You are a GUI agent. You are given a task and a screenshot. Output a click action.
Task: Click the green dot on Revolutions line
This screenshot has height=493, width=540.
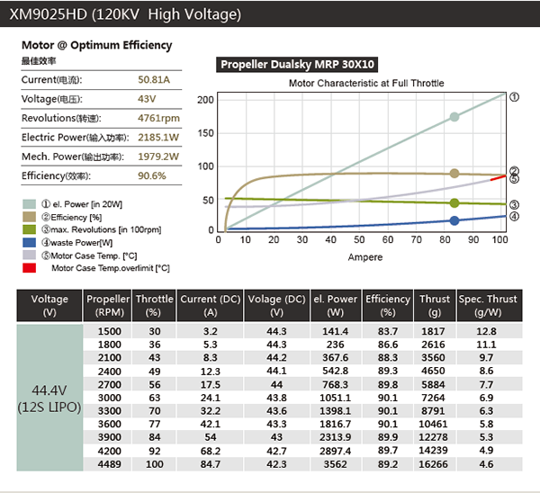tap(454, 203)
